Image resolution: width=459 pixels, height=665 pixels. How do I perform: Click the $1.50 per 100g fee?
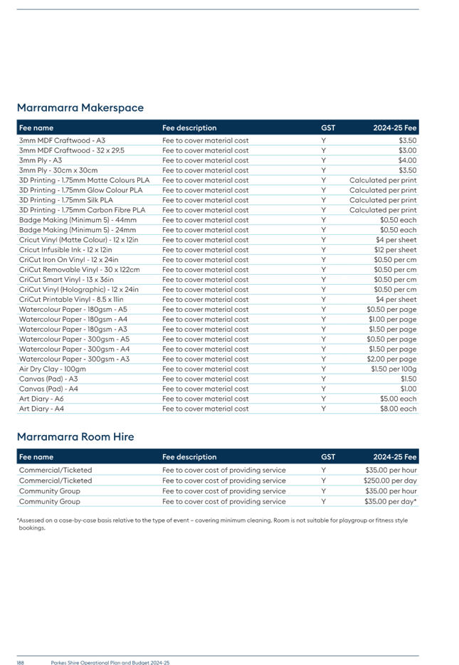point(394,369)
